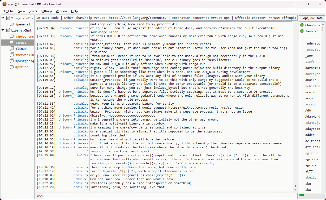Image resolution: width=326 pixels, height=200 pixels.
Task: Click the topic bar text field
Action: (x=166, y=18)
